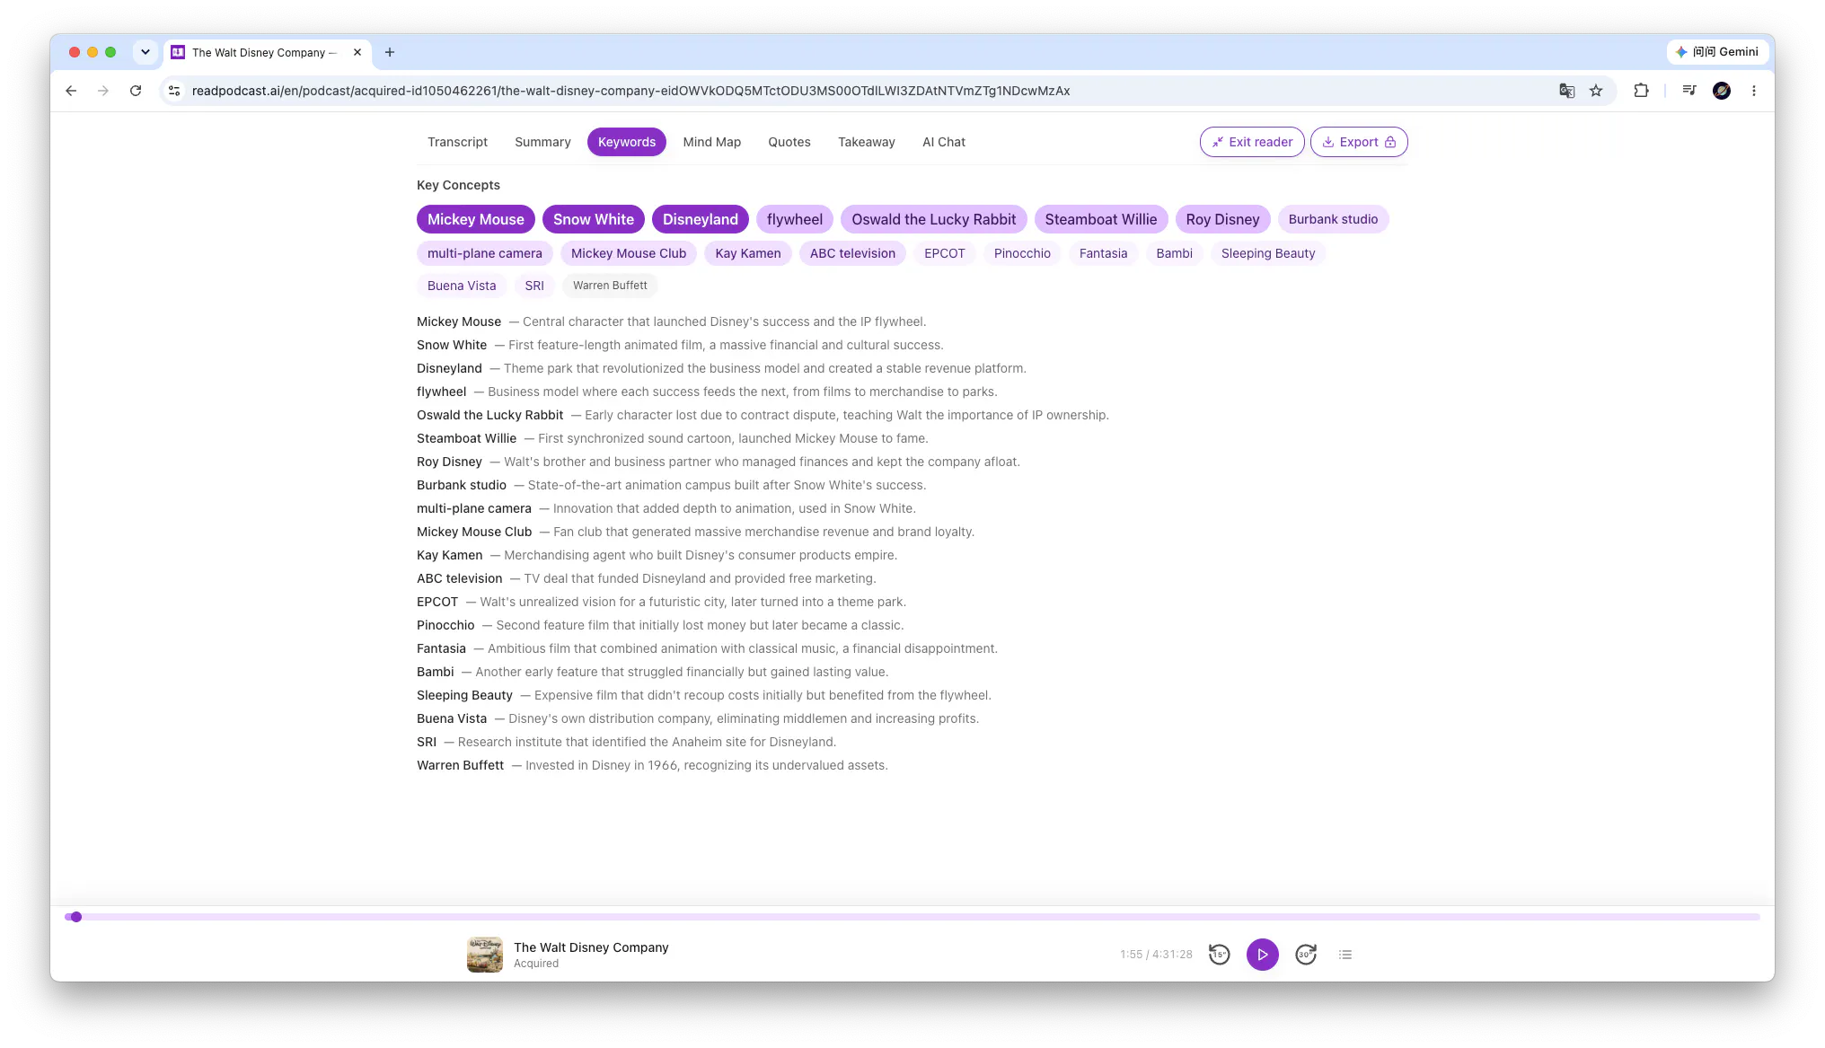
Task: Click the Export button
Action: 1359,142
